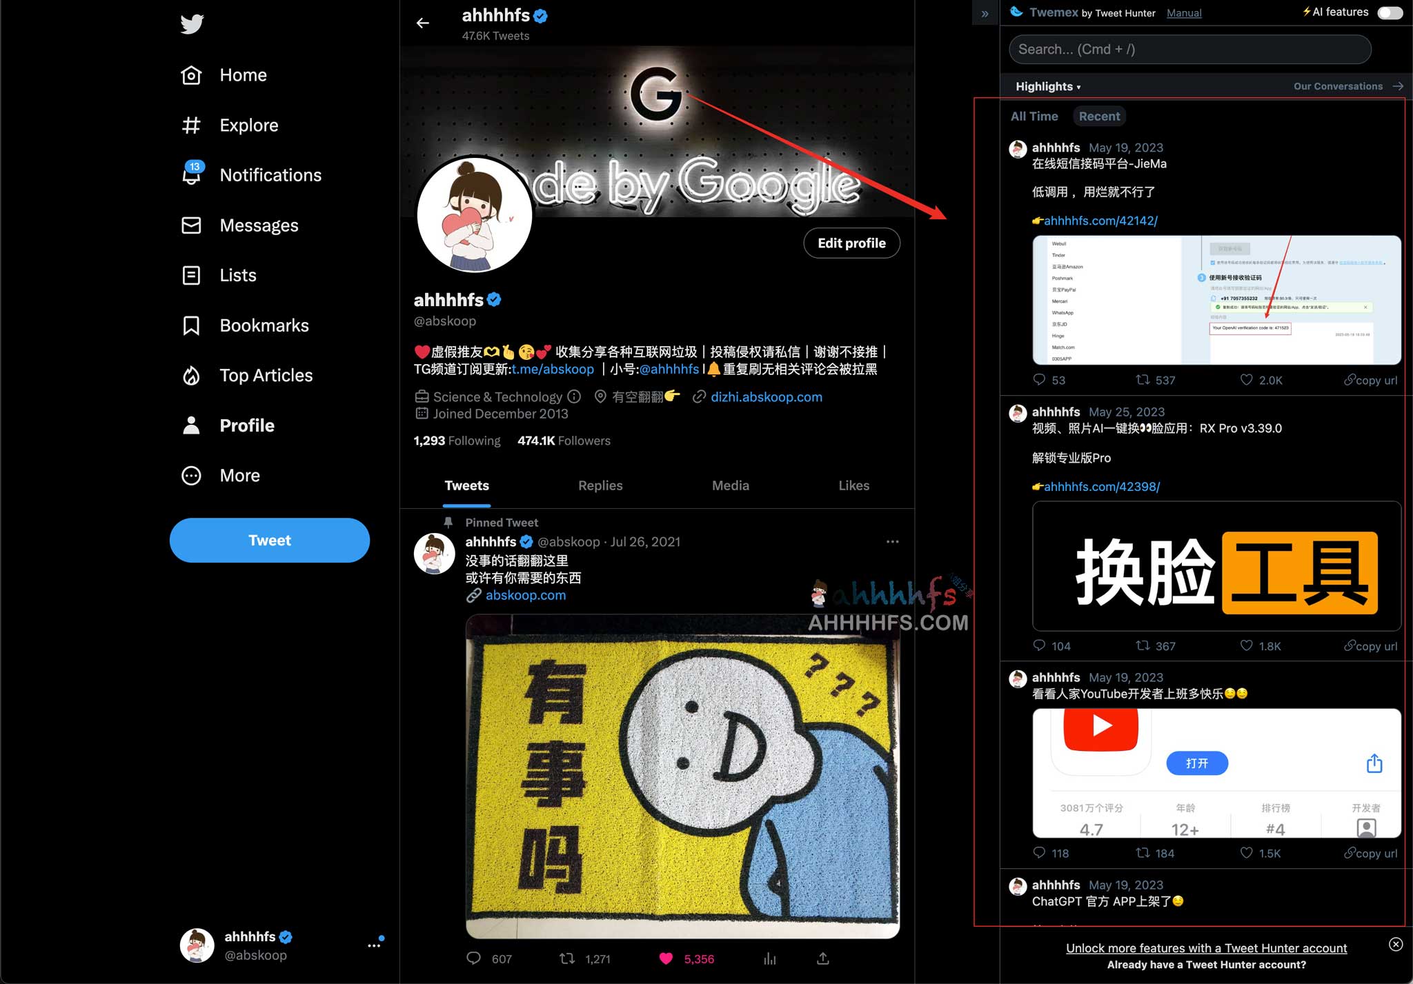Click the Profile person icon
Image resolution: width=1413 pixels, height=984 pixels.
pyautogui.click(x=192, y=425)
